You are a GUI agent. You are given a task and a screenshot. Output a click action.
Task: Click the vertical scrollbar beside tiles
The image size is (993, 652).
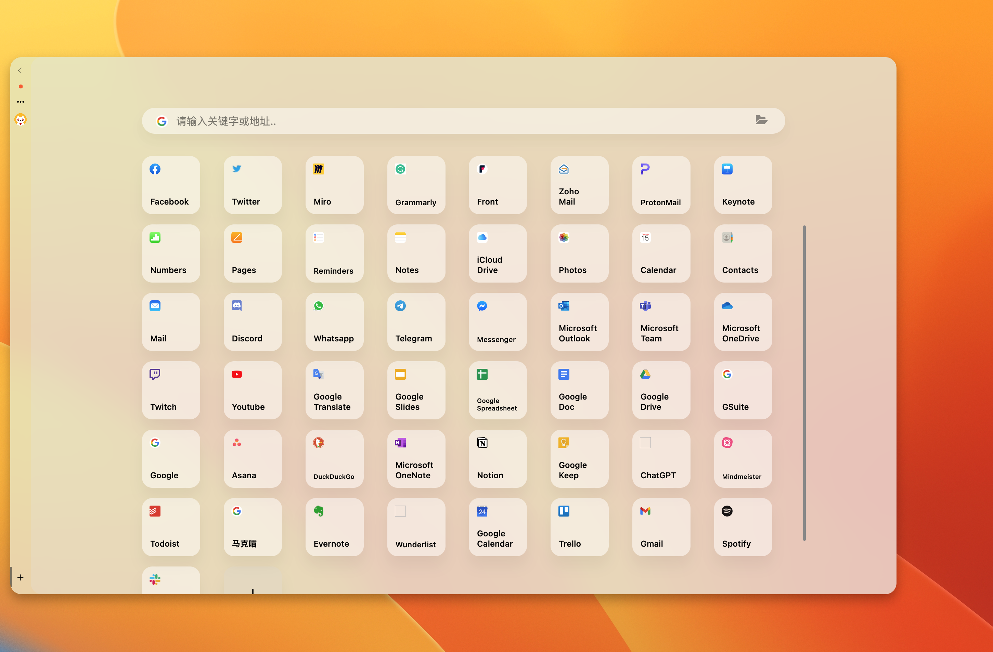[x=804, y=382]
